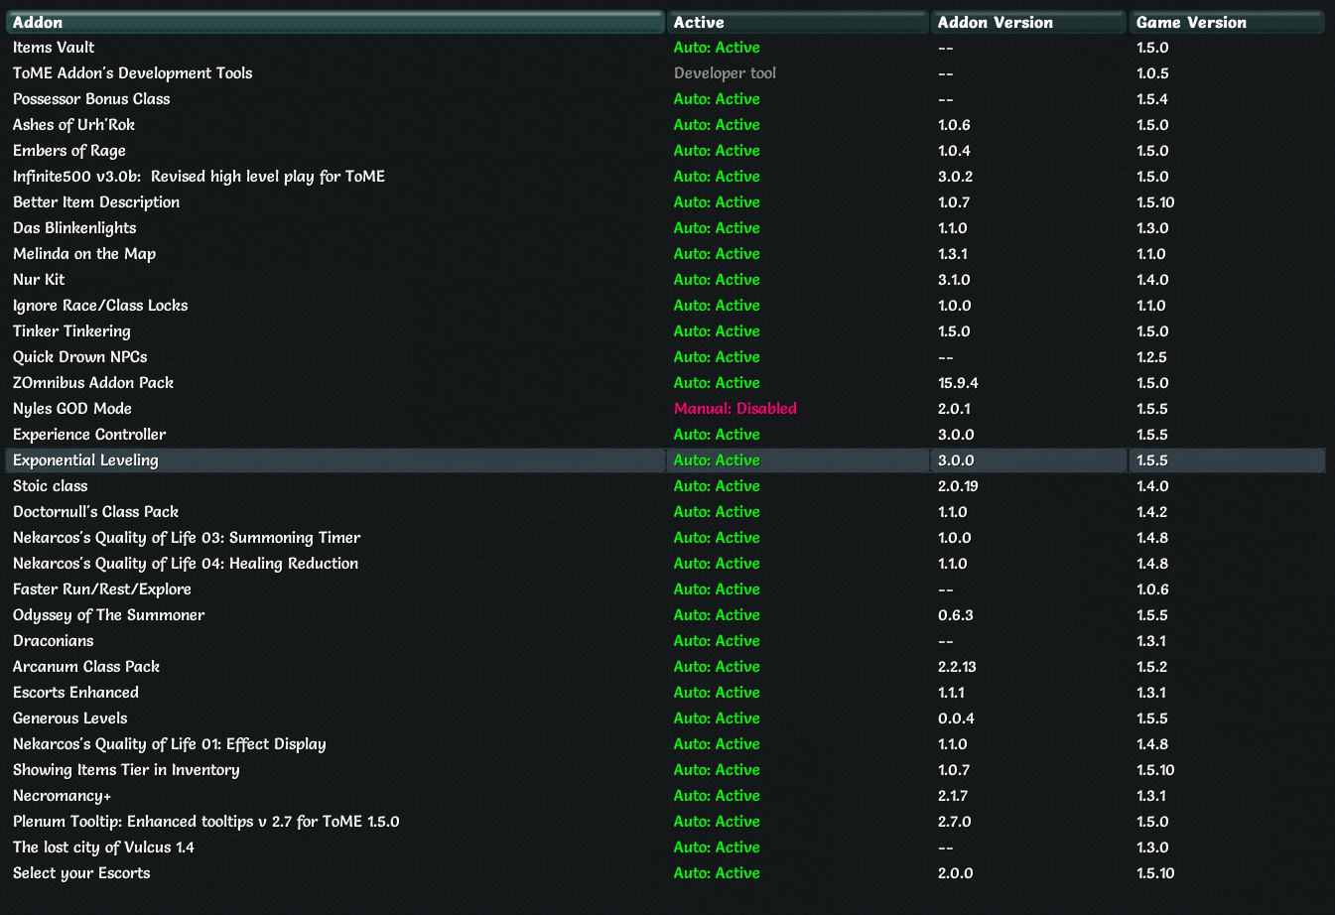Select the Possessor Bonus Class addon

click(x=91, y=99)
